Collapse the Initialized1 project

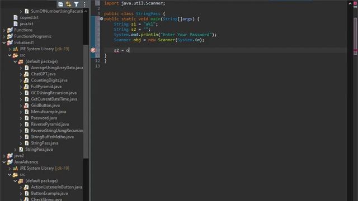tap(4, 42)
